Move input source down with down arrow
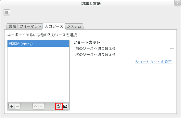 click(x=42, y=106)
